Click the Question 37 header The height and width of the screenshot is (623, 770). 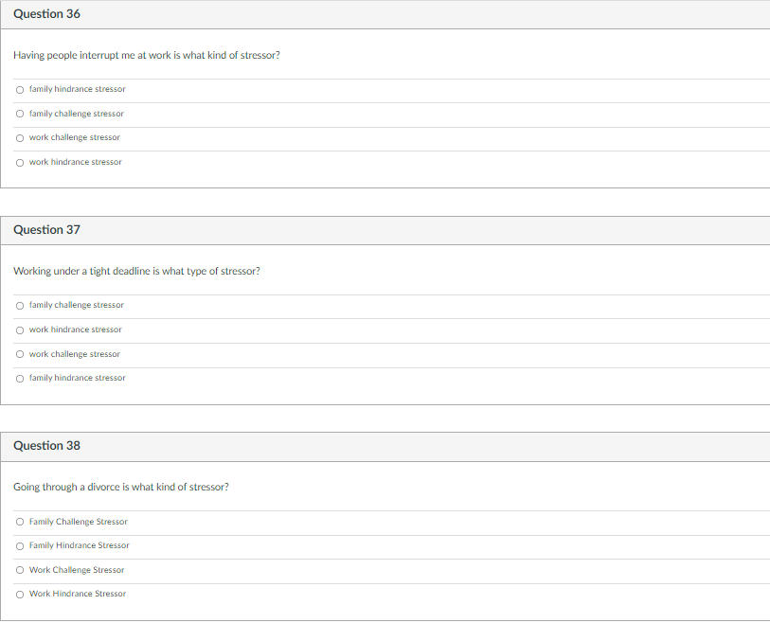click(46, 230)
